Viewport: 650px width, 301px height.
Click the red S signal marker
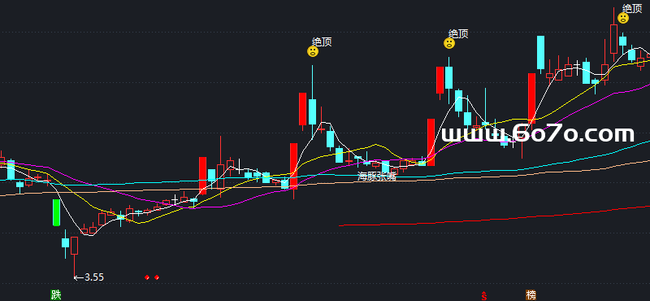click(483, 295)
